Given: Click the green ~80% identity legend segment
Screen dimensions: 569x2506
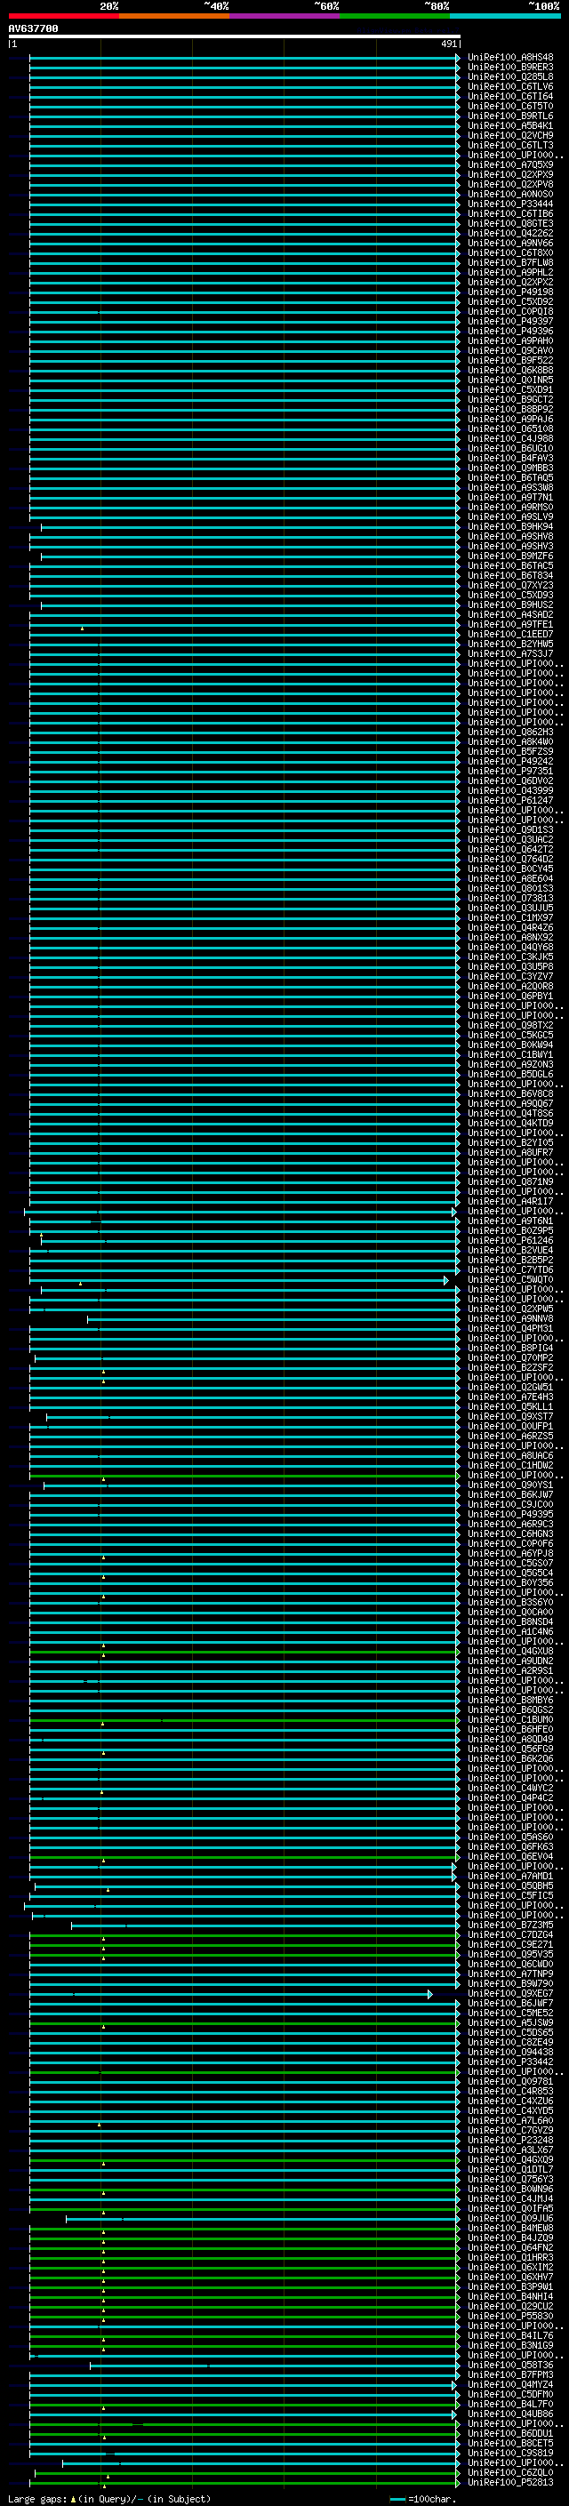Looking at the screenshot, I should pyautogui.click(x=395, y=17).
